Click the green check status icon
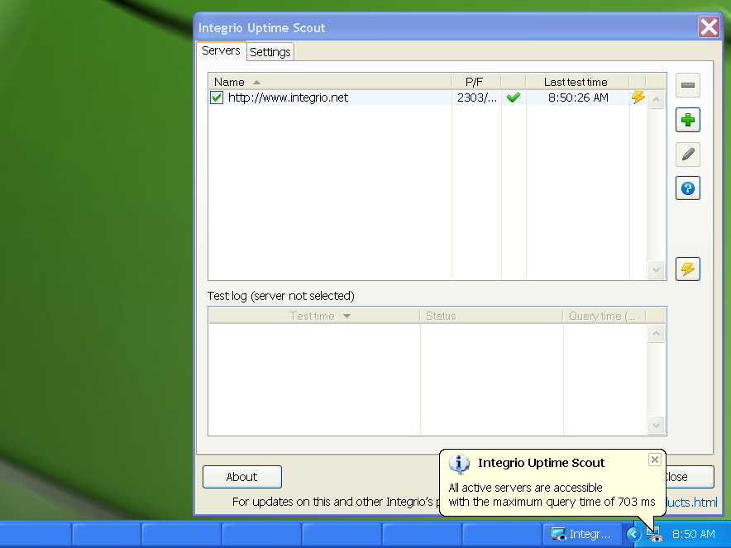 pos(514,97)
